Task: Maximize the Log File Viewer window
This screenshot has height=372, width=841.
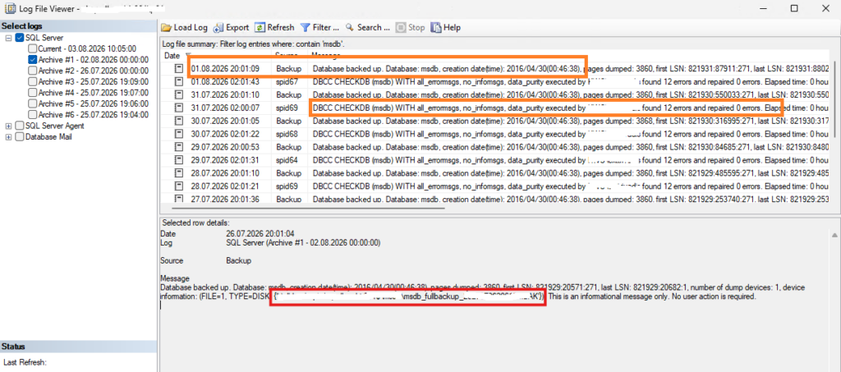Action: pyautogui.click(x=794, y=8)
